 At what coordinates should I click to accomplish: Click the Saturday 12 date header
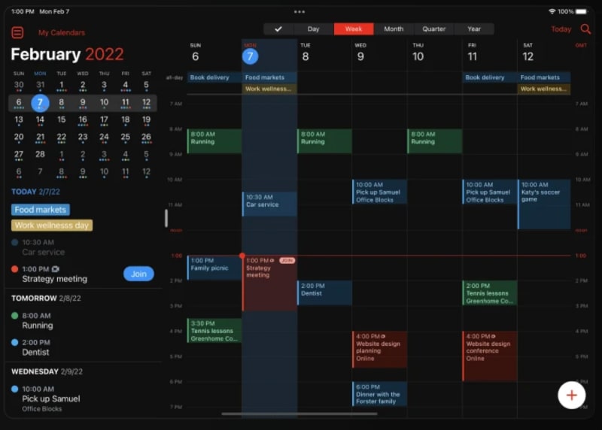pos(528,57)
